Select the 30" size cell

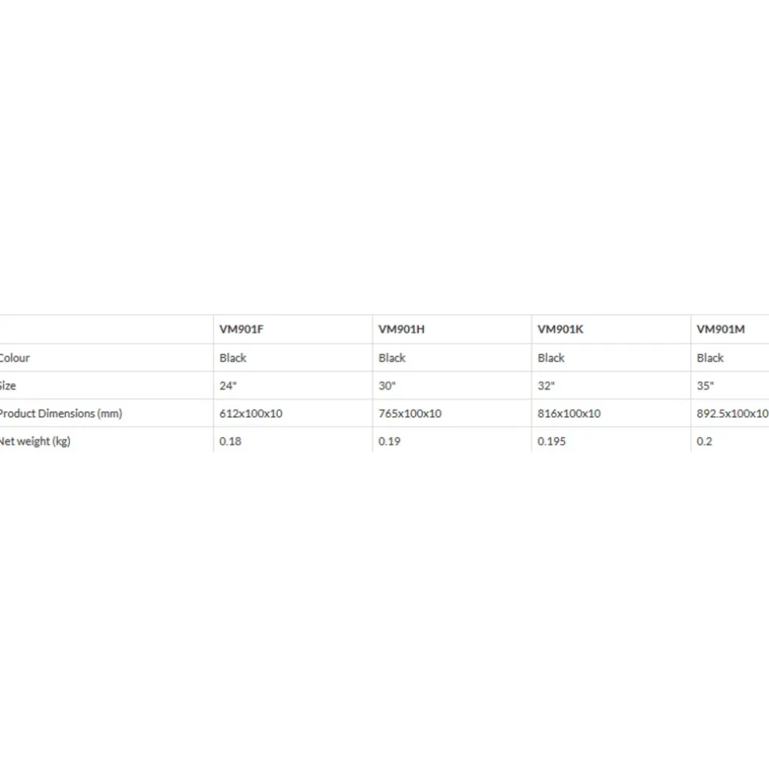coord(388,385)
